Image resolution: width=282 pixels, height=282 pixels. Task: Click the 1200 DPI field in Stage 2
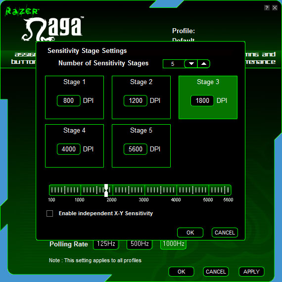tap(136, 100)
